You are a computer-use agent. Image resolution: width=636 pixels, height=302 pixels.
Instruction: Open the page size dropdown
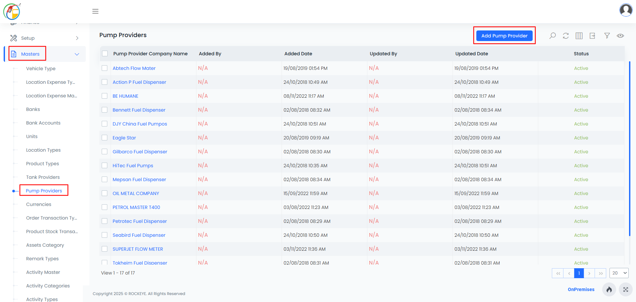pos(619,273)
